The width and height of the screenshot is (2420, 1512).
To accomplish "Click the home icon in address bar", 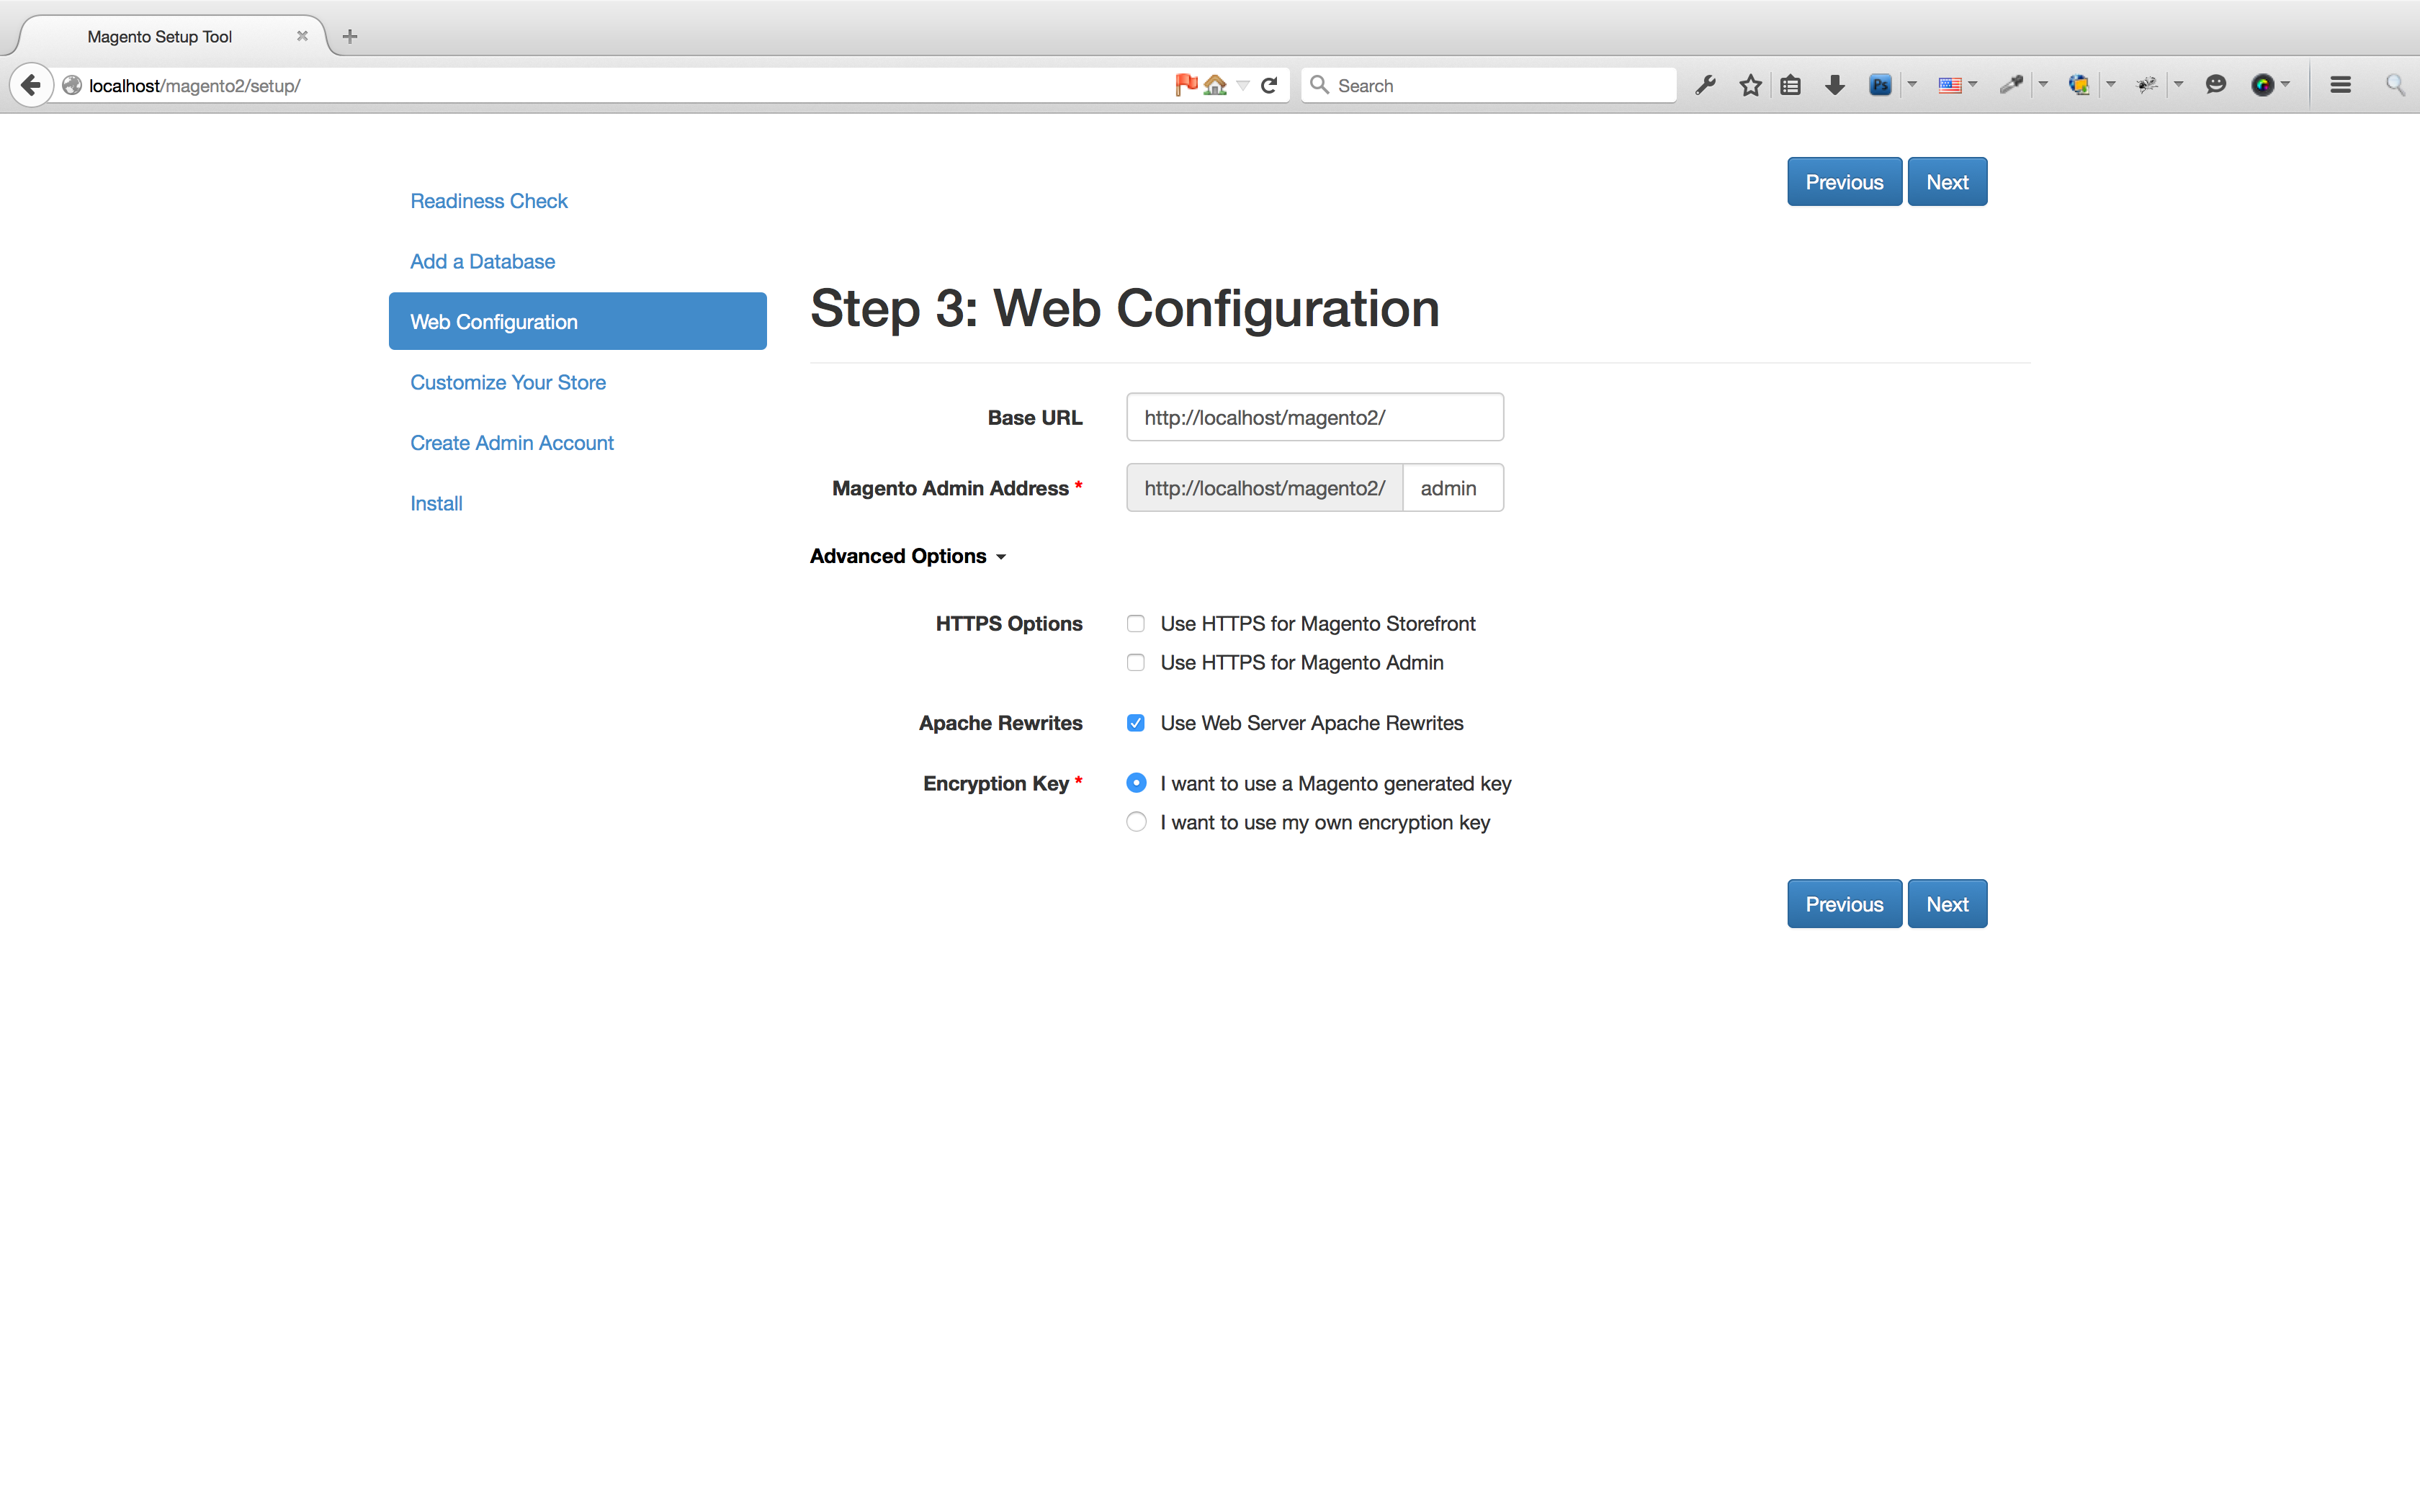I will [x=1215, y=85].
